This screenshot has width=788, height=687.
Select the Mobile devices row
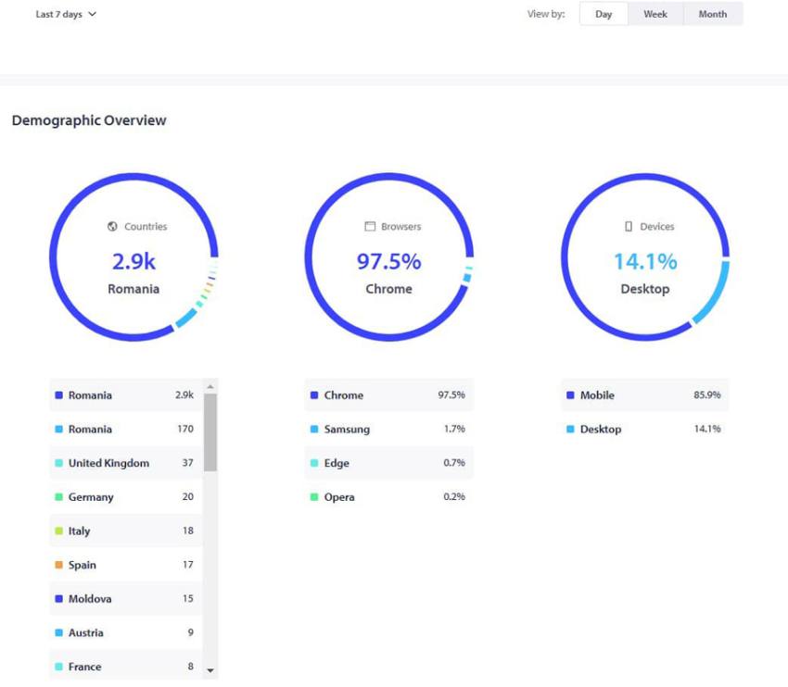644,395
